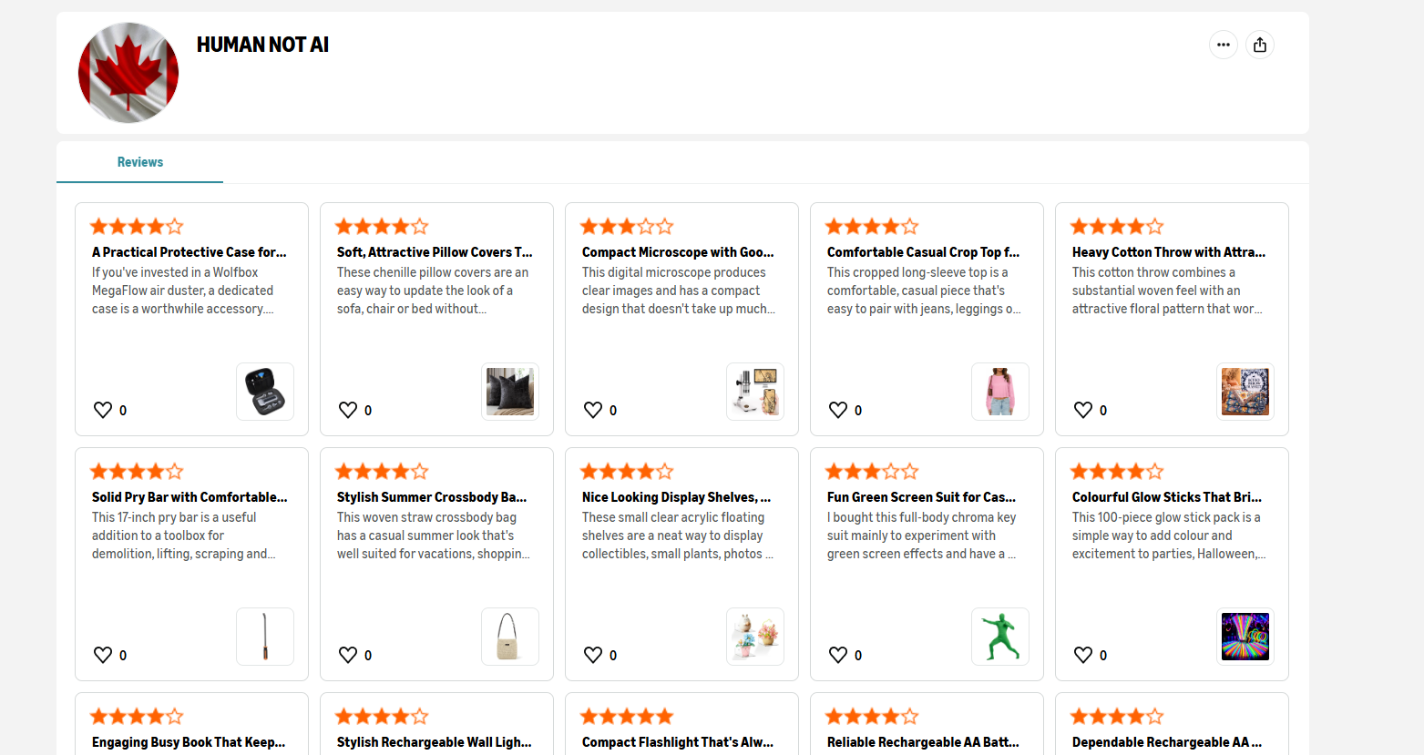This screenshot has height=755, width=1424.
Task: Click the glow sticks product thumbnail
Action: tap(1245, 637)
